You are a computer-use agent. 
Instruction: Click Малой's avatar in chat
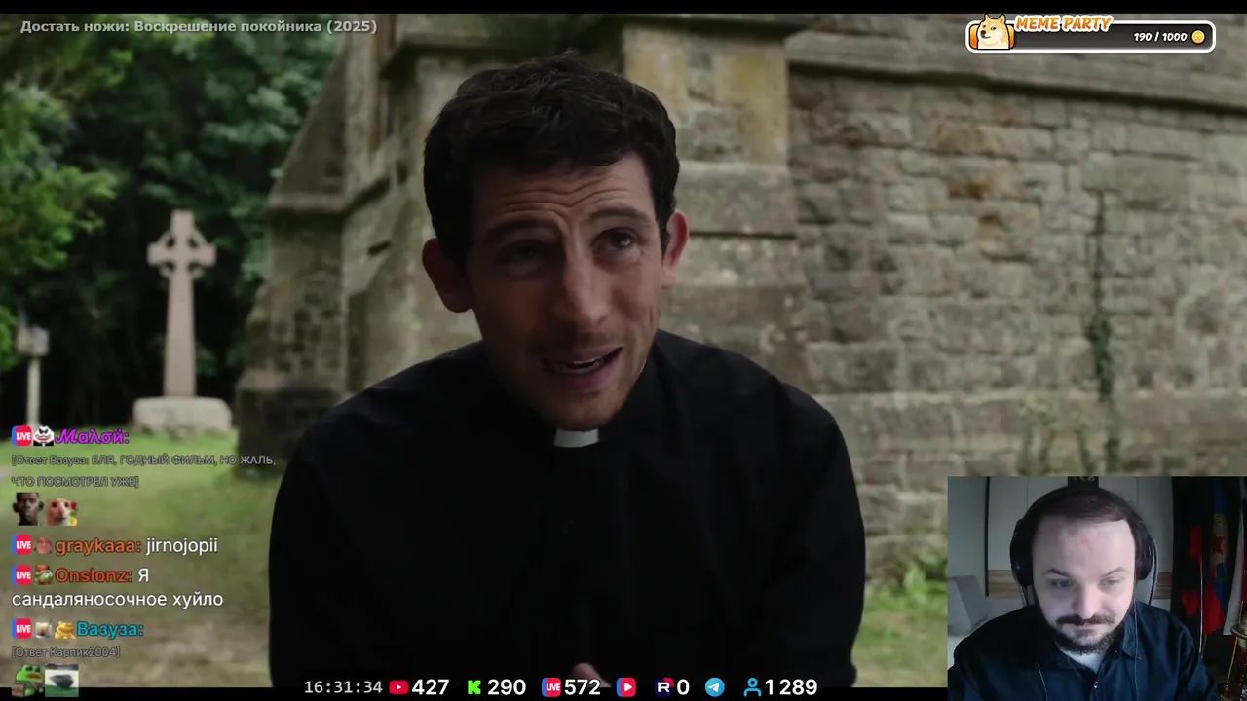(x=44, y=436)
